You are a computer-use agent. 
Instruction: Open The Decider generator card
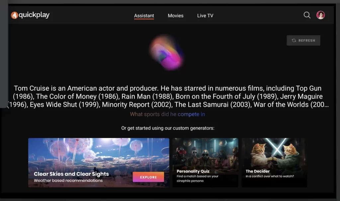point(274,163)
